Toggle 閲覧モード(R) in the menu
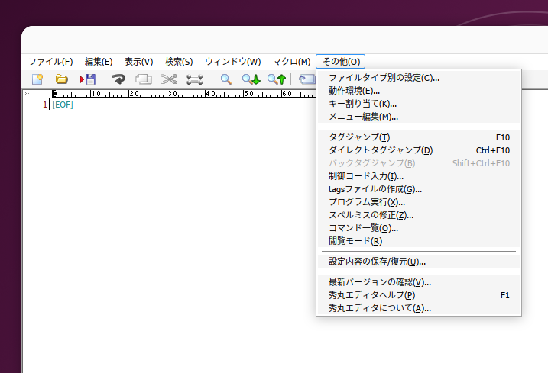Viewport: 548px width, 373px height. [x=355, y=241]
